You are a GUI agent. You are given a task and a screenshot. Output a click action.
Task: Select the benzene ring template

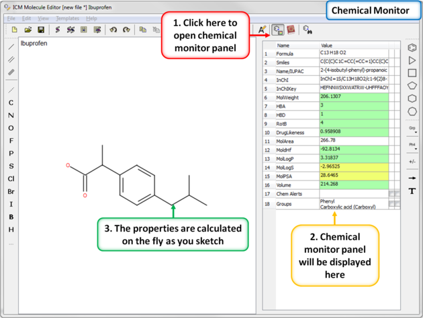click(412, 48)
